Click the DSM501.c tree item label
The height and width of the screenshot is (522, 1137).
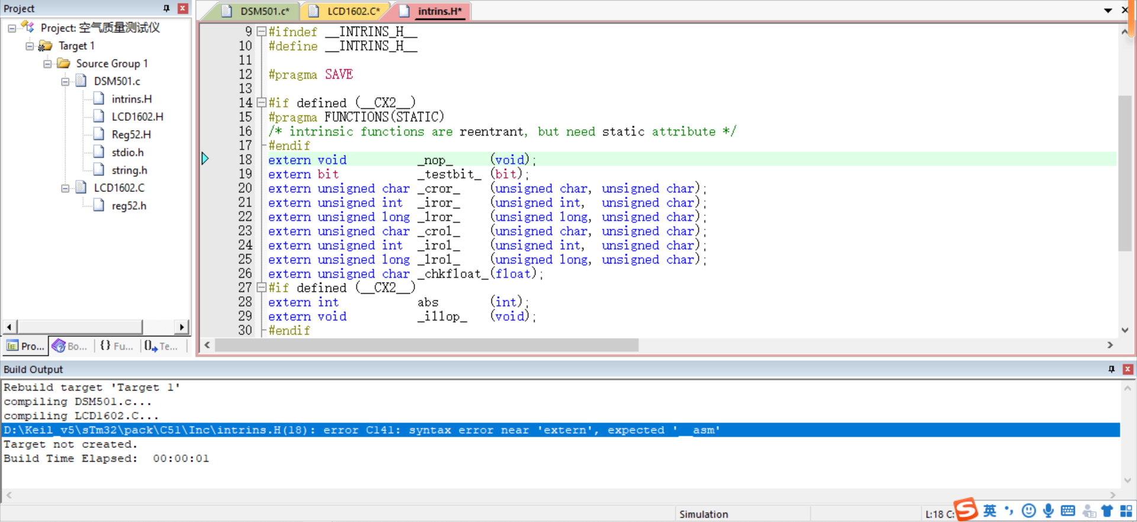pyautogui.click(x=117, y=81)
